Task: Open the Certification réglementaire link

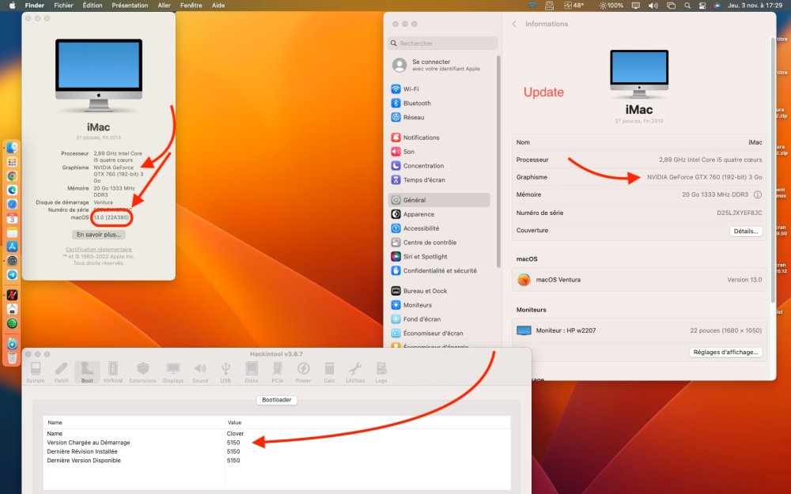Action: pos(98,249)
